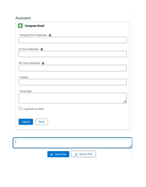Click inside the Email Body text area
The image size is (146, 187).
72,98
